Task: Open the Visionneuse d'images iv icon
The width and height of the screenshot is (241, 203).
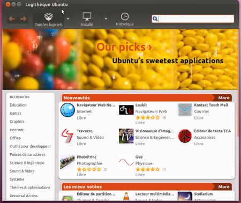Action: (x=126, y=136)
